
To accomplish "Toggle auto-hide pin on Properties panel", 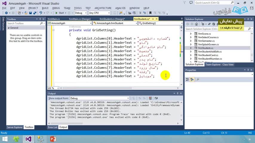I will (248, 70).
